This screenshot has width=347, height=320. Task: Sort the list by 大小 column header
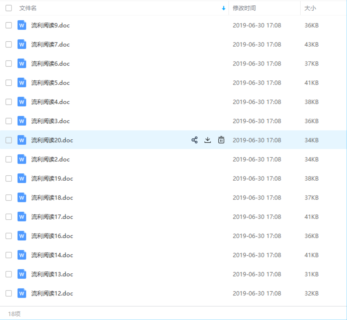click(310, 8)
